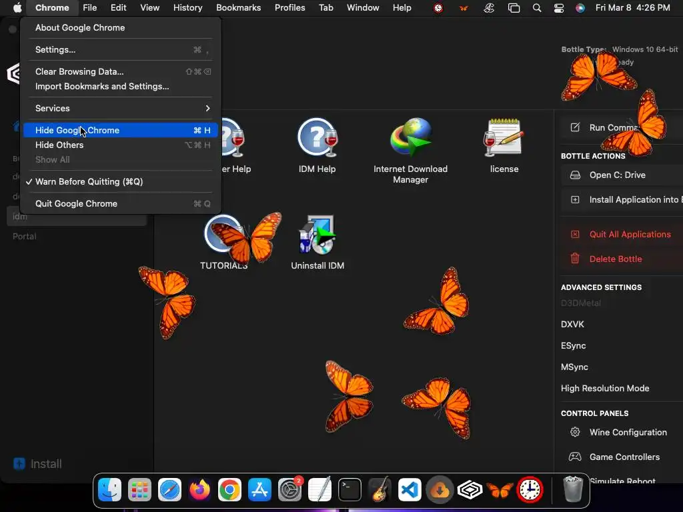Open the Profiles menu
Image resolution: width=683 pixels, height=512 pixels.
[x=289, y=7]
